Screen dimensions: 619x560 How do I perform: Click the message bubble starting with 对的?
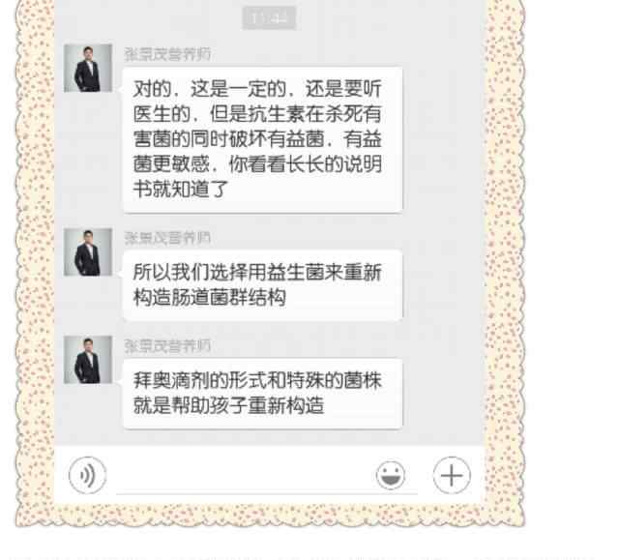tap(262, 140)
